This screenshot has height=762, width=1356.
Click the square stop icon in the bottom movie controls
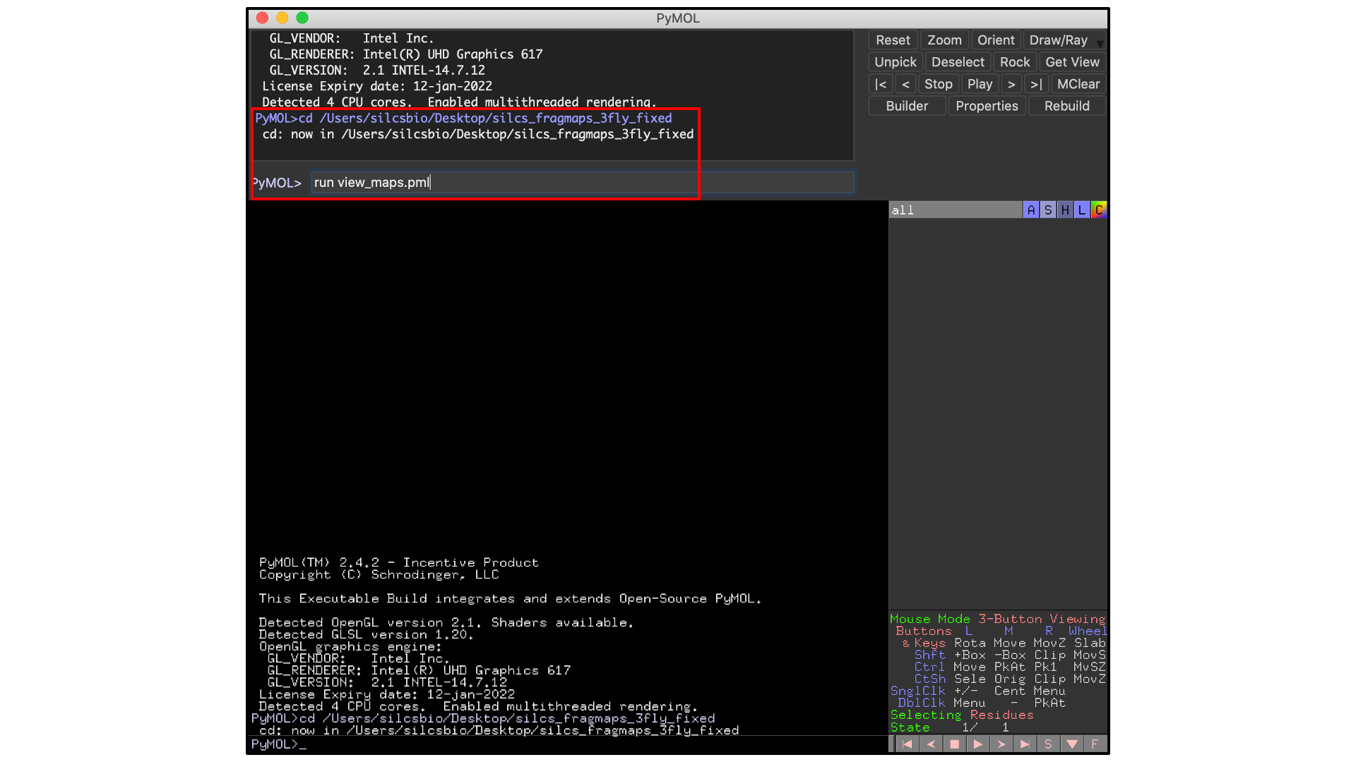(x=954, y=744)
